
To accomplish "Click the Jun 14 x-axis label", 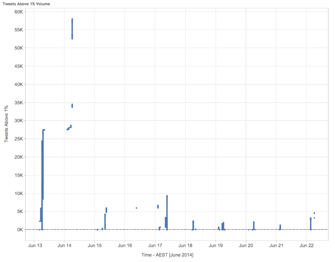I will click(64, 246).
